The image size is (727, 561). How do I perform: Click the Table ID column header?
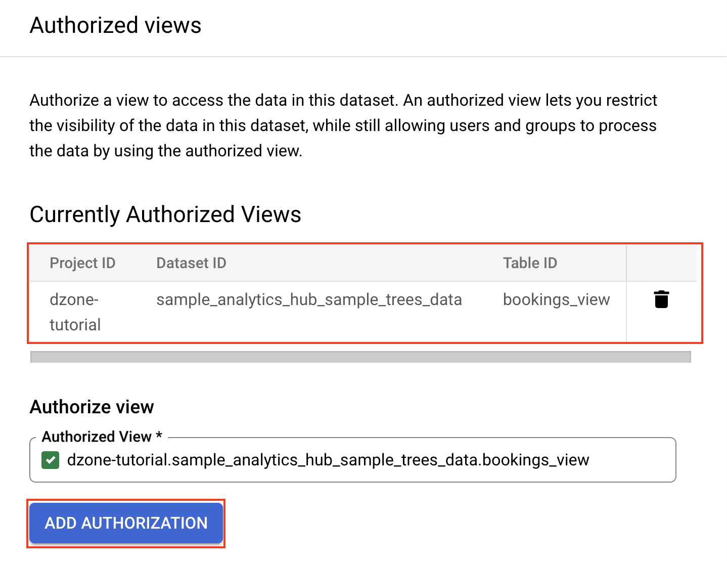pyautogui.click(x=530, y=263)
